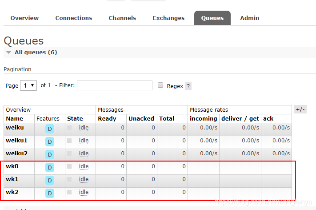The image size is (316, 210).
Task: Click the D feature badge for weiku2
Action: [50, 154]
